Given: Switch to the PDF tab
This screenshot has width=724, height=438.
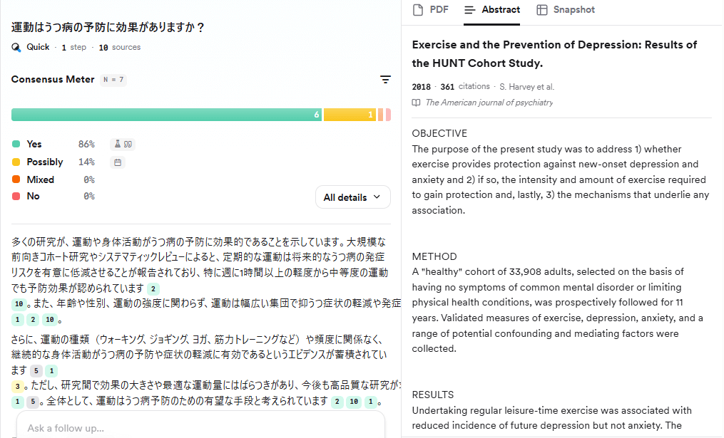Looking at the screenshot, I should click(431, 10).
